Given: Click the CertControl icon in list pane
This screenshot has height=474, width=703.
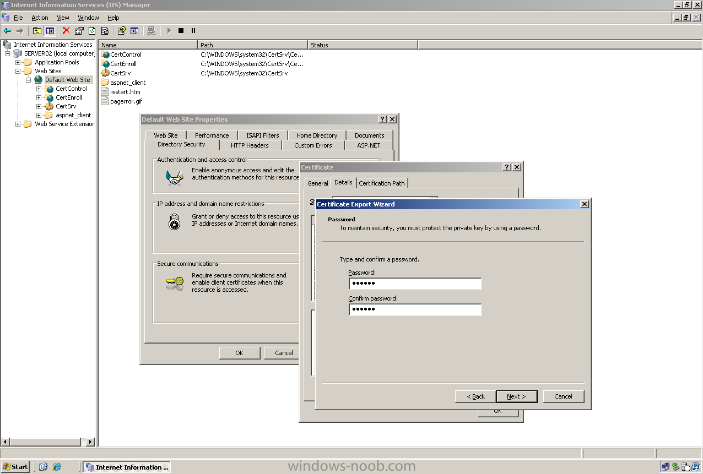Looking at the screenshot, I should [105, 55].
